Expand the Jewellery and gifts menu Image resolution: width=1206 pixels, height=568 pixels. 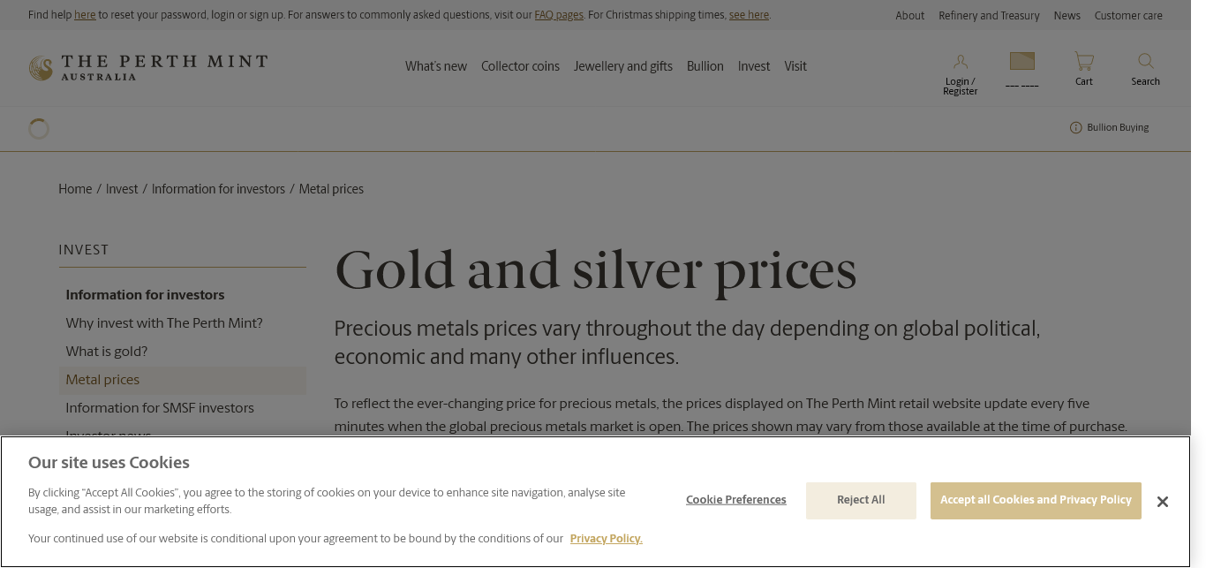tap(622, 66)
